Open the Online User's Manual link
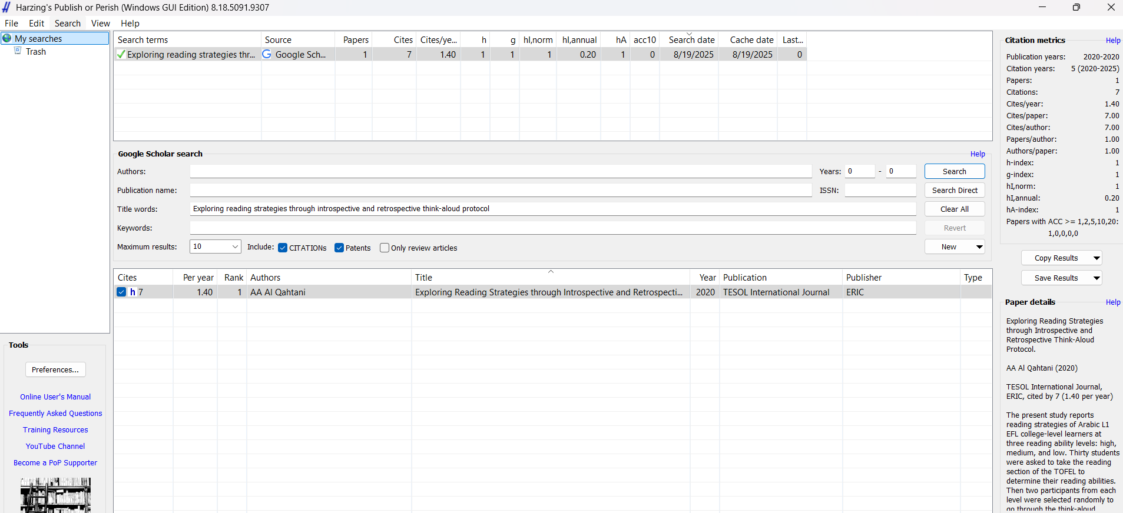This screenshot has width=1123, height=513. (x=55, y=397)
